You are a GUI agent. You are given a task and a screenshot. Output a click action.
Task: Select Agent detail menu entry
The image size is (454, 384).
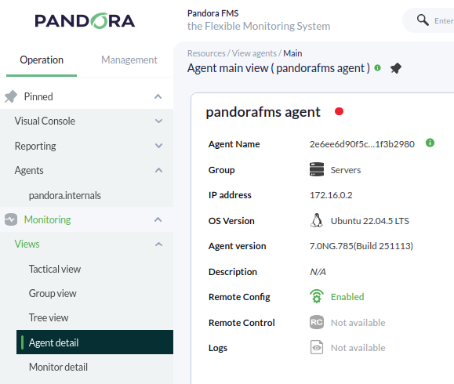click(95, 342)
